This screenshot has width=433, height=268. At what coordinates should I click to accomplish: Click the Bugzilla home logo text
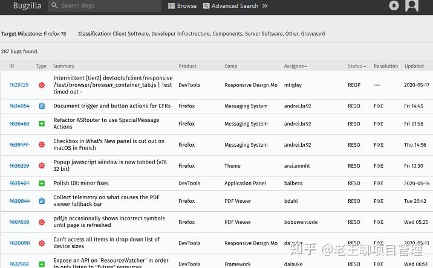(x=27, y=5)
